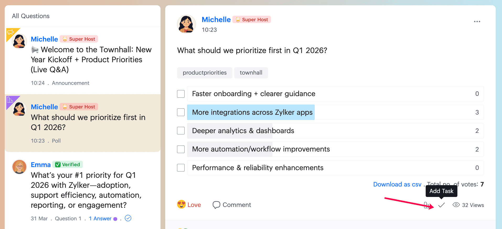502x229 pixels.
Task: Open the 1 Answer link on Emma's question
Action: click(x=100, y=218)
